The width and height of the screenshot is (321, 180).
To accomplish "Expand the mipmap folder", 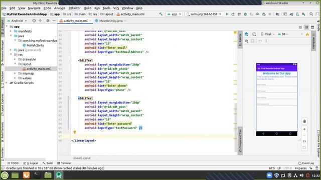I will [15, 73].
